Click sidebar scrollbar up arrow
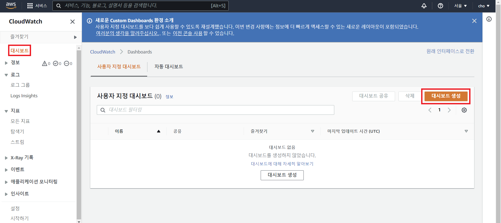 [x=79, y=48]
